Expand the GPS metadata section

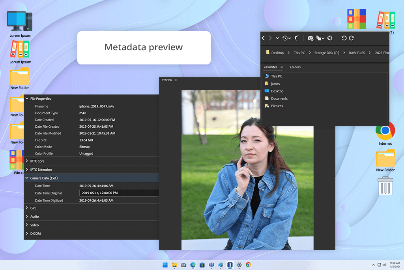click(27, 208)
